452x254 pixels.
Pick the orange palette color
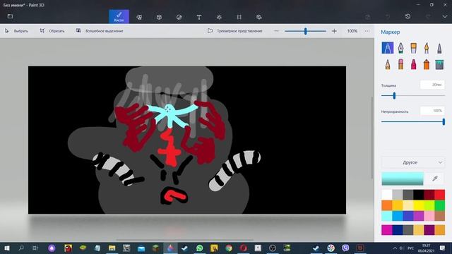pyautogui.click(x=387, y=205)
